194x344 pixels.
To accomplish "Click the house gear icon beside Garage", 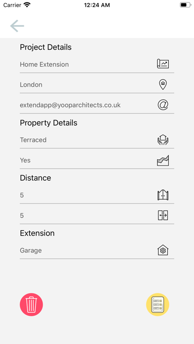I will click(x=163, y=250).
